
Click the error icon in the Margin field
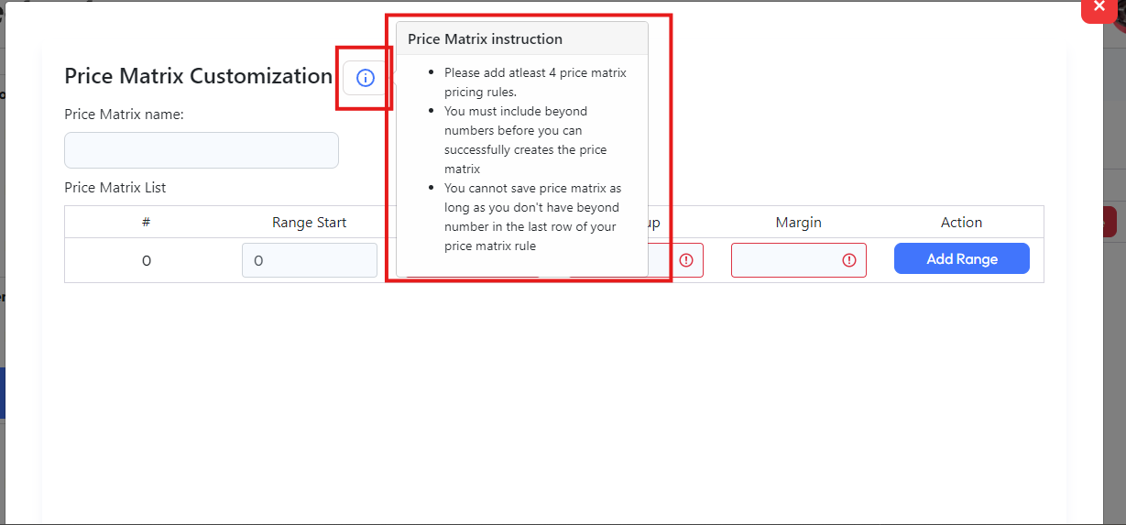[848, 260]
